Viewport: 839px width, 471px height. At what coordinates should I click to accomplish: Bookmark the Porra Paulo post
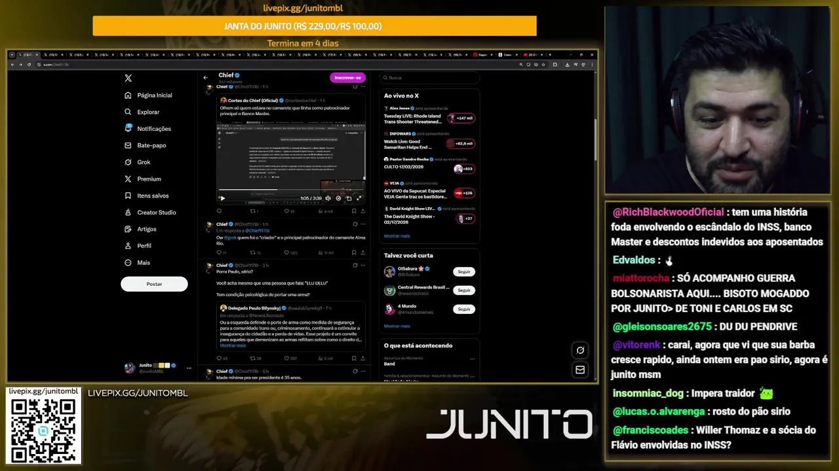(354, 358)
